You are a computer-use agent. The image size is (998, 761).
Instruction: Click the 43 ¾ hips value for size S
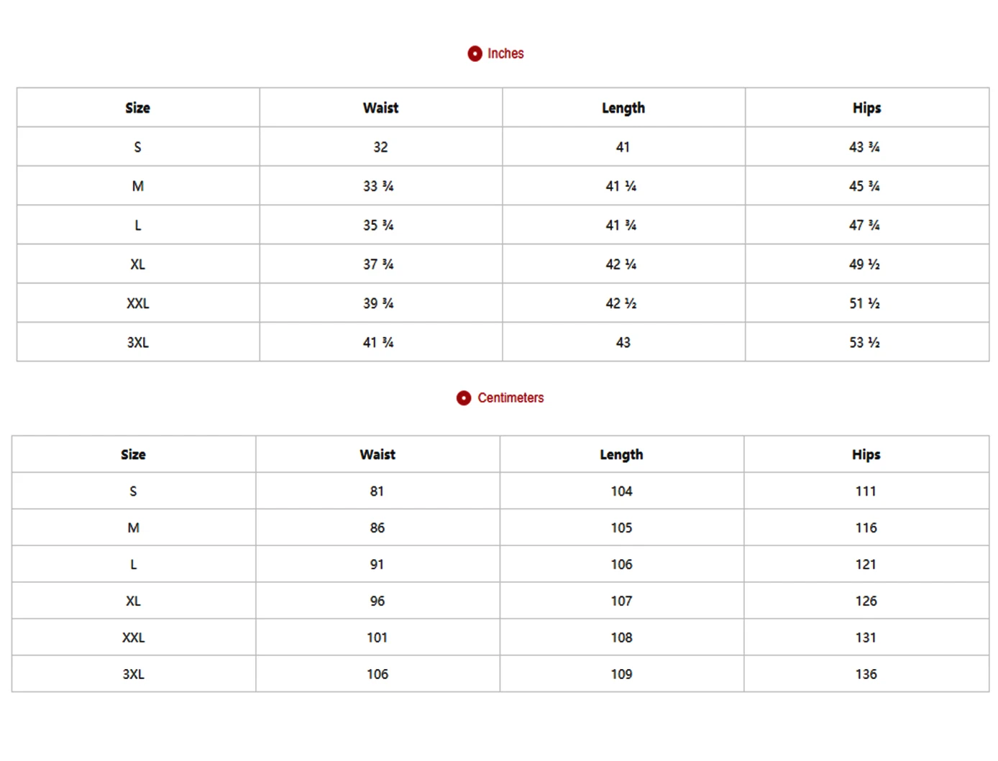[x=864, y=147]
